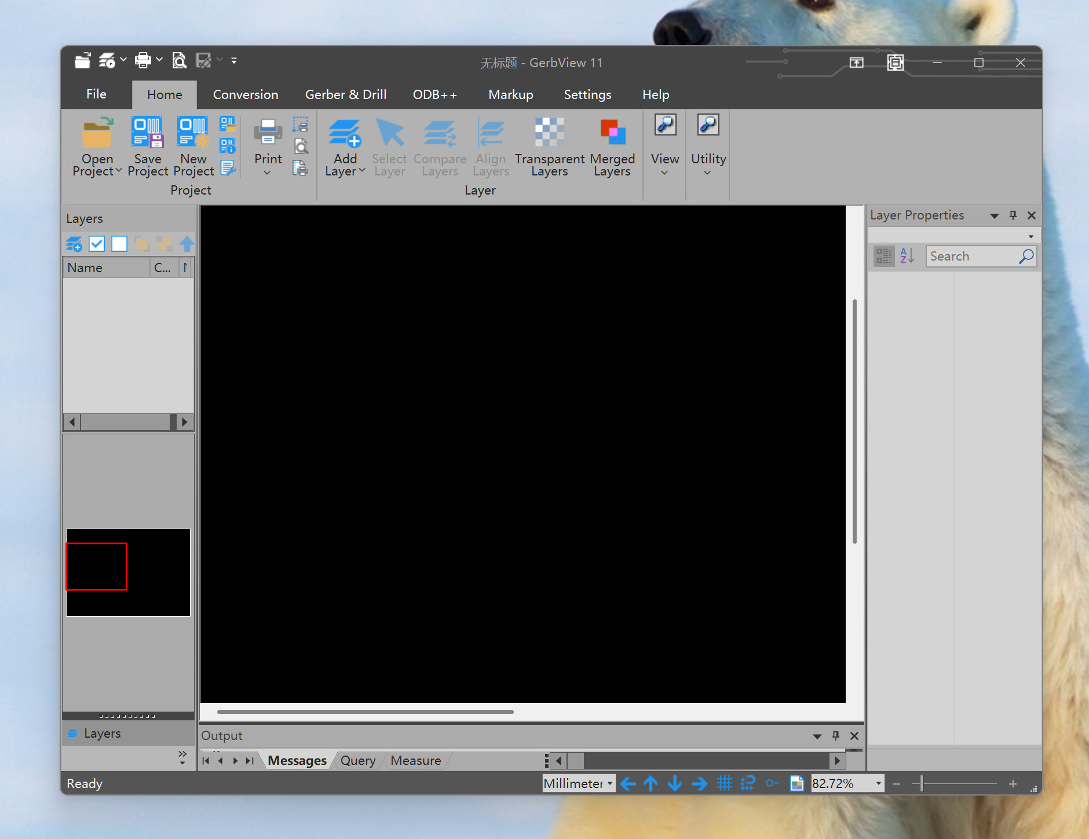Switch to the ODB++ ribbon tab
The width and height of the screenshot is (1089, 839).
pos(435,94)
